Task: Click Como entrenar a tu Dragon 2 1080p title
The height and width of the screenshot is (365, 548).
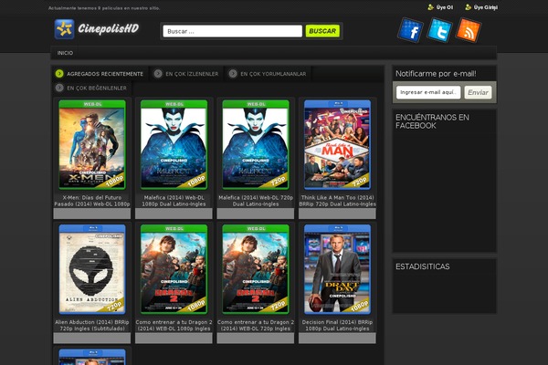Action: coord(174,325)
